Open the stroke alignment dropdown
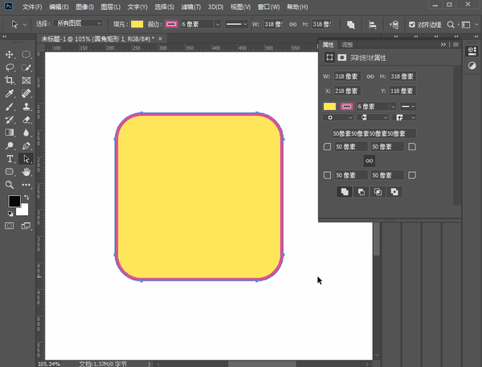 [338, 117]
